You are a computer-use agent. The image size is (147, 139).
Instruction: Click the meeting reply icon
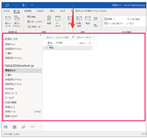[95, 19]
